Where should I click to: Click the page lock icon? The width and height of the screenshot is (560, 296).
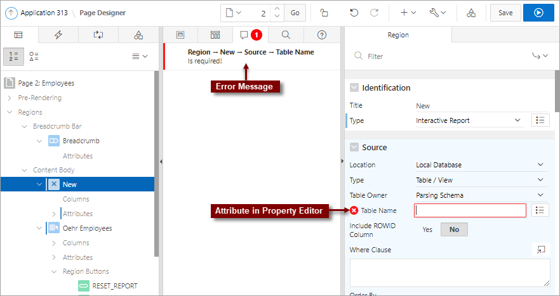tap(324, 13)
